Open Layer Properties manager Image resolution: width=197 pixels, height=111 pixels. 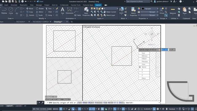86,12
